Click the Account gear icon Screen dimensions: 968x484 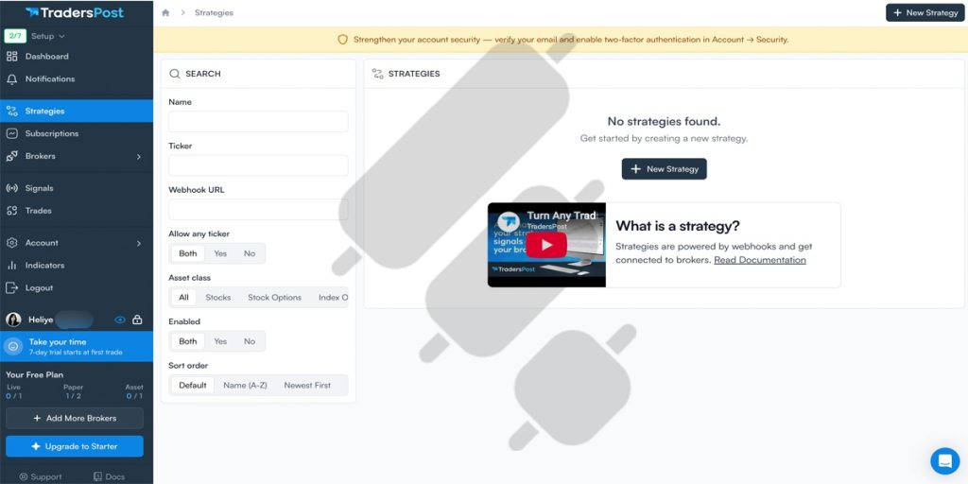(11, 243)
